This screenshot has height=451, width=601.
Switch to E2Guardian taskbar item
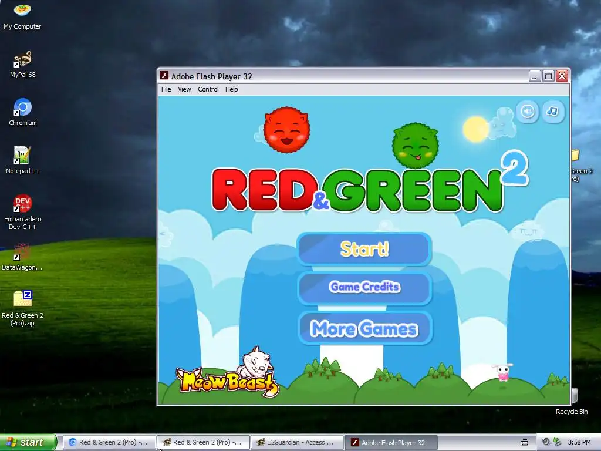297,442
